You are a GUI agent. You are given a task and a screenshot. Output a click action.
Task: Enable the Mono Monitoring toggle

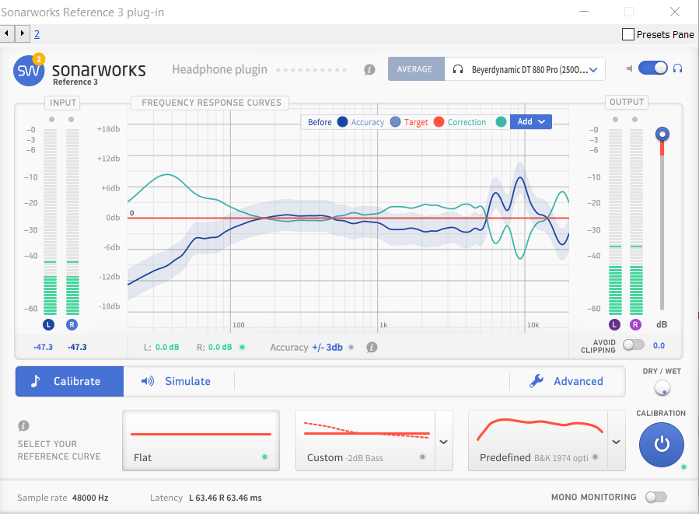[656, 497]
